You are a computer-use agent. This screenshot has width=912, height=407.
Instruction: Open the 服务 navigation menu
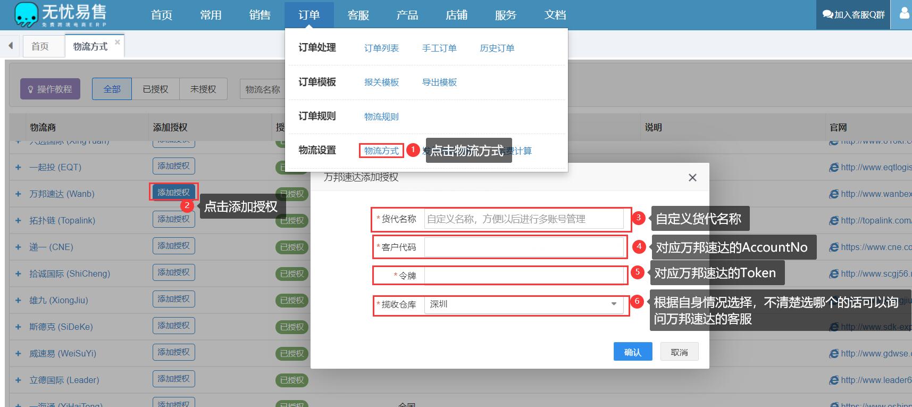(506, 15)
